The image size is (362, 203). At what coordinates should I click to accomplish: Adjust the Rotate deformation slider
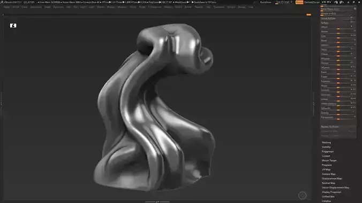tap(338, 32)
